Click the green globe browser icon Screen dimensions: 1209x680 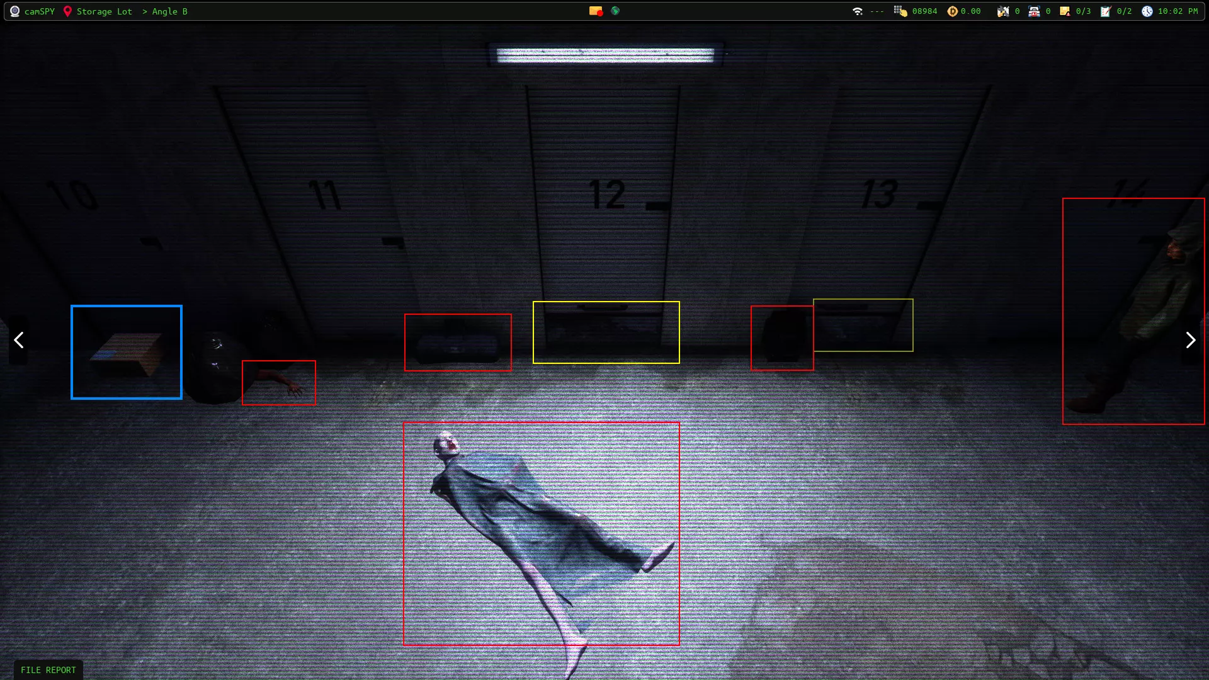(x=615, y=11)
